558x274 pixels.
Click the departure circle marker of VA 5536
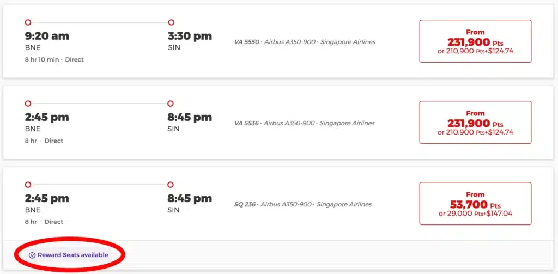pos(28,103)
